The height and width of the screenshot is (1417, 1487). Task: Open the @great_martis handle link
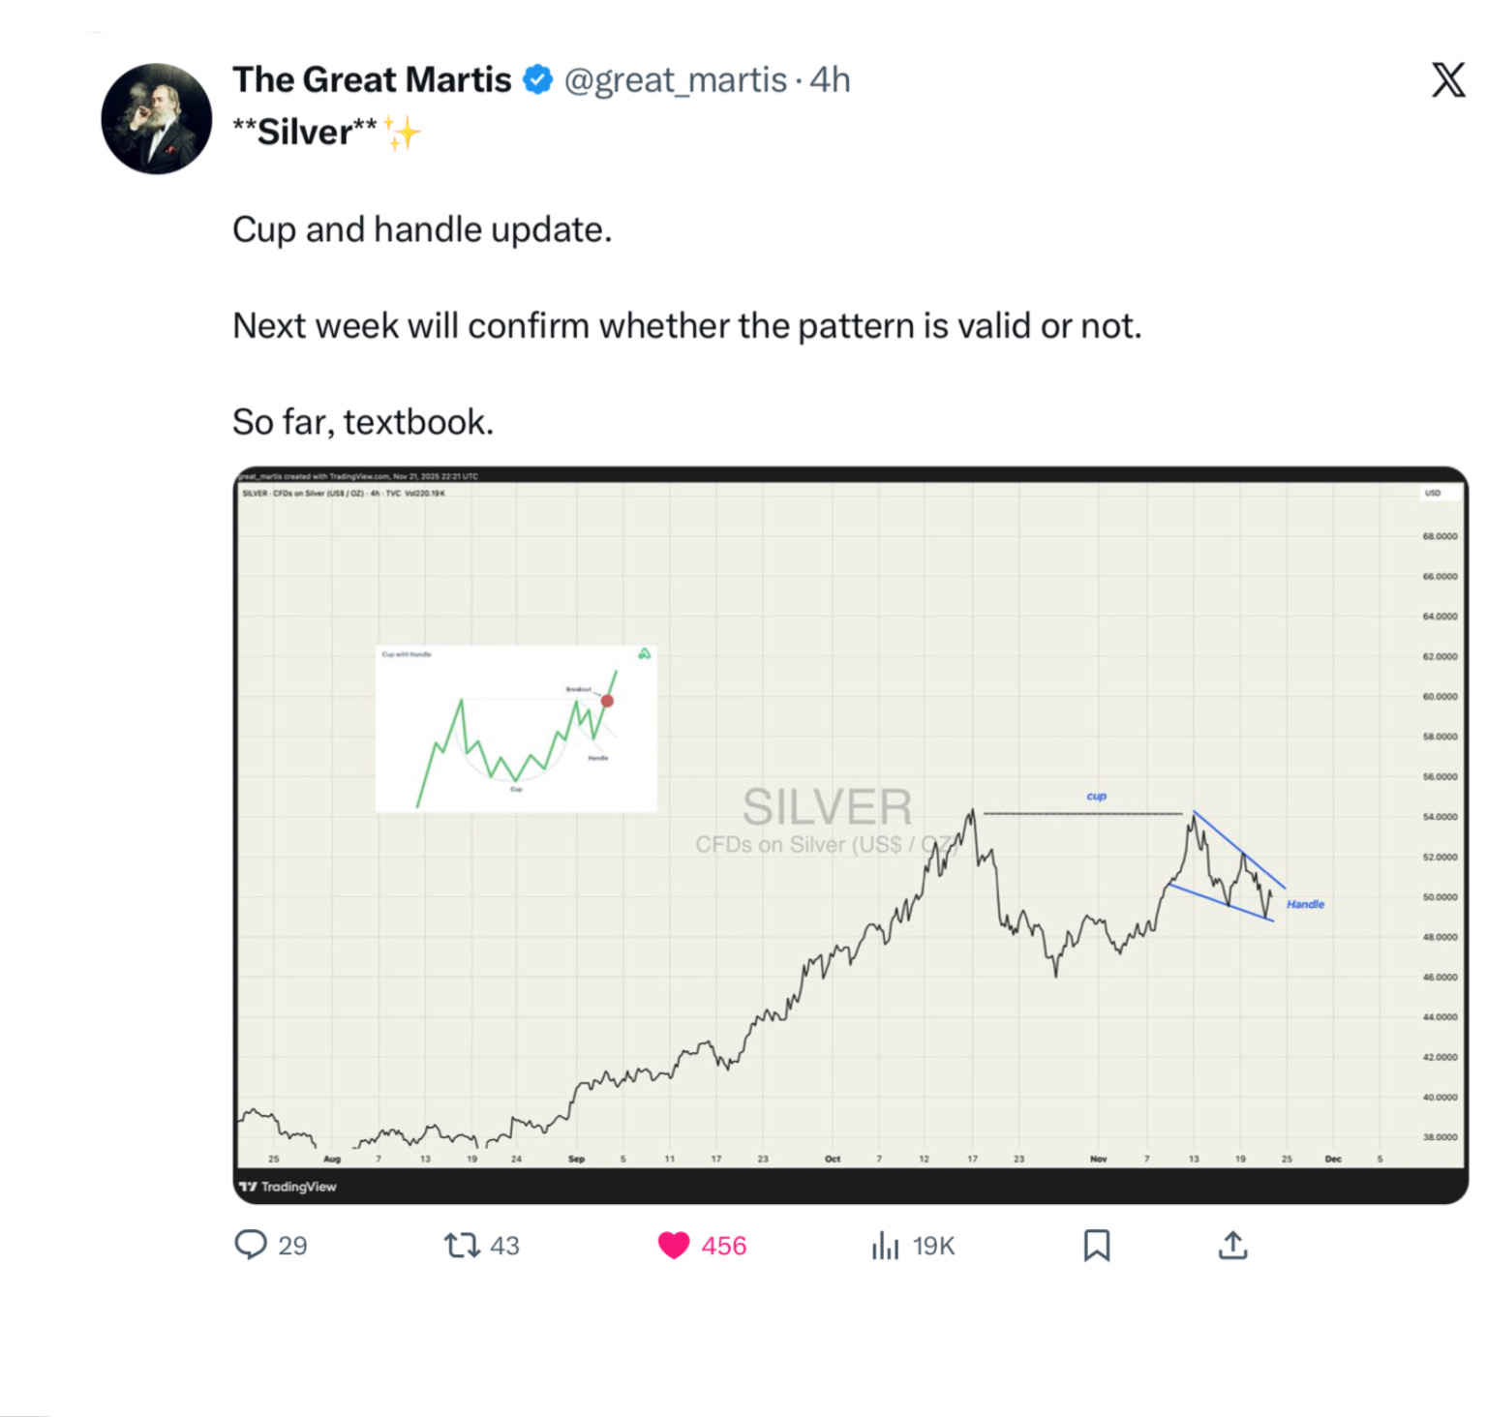[676, 80]
